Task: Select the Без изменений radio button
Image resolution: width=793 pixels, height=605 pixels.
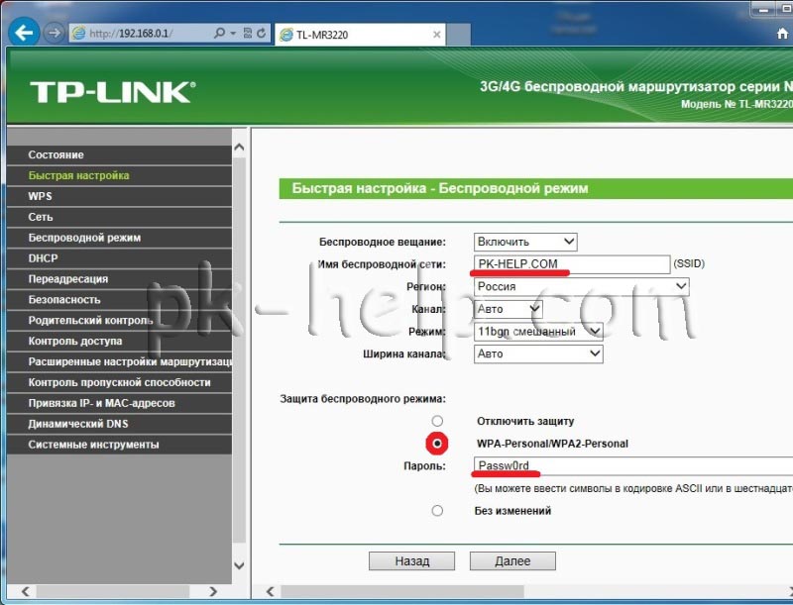Action: click(437, 511)
